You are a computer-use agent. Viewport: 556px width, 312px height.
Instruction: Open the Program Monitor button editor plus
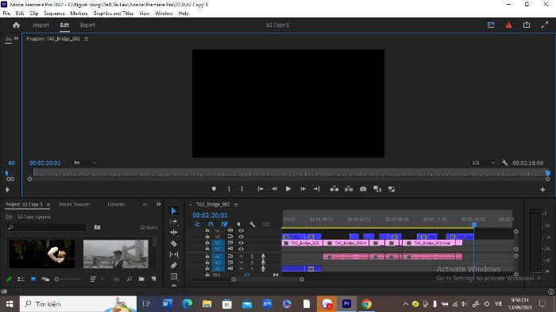pos(542,190)
